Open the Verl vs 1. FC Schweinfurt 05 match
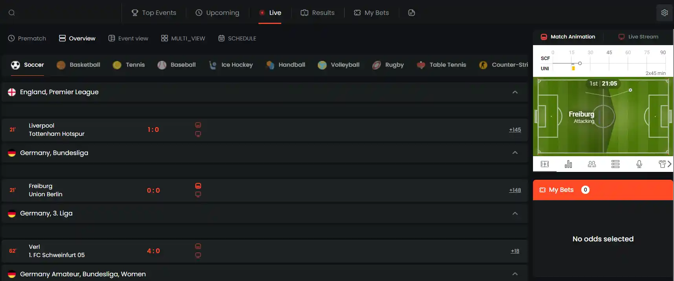This screenshot has height=281, width=674. (57, 251)
